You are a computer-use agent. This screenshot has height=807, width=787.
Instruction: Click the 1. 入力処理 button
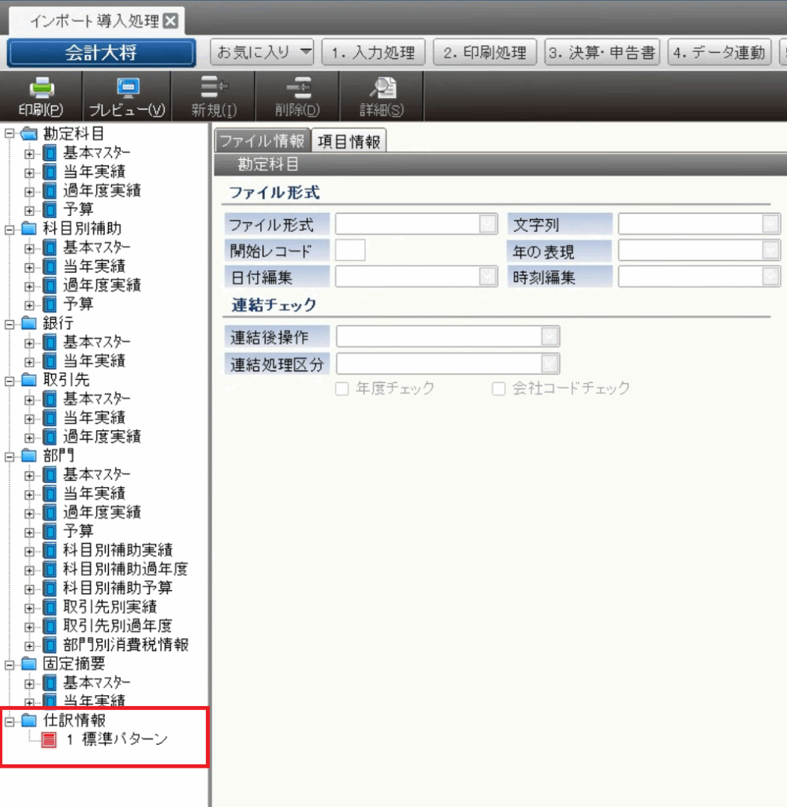tap(373, 53)
